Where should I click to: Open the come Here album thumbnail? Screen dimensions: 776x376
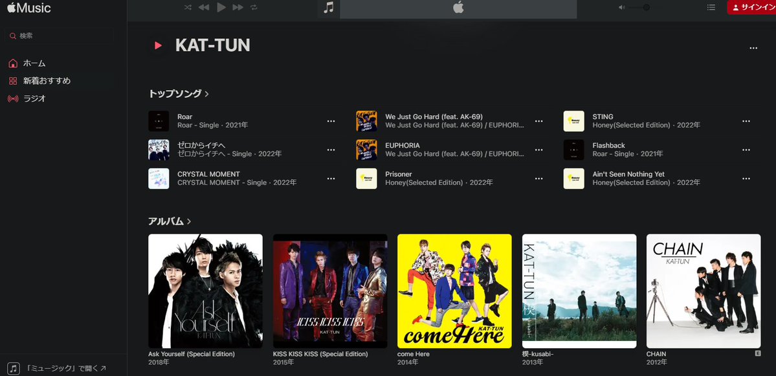click(x=454, y=291)
